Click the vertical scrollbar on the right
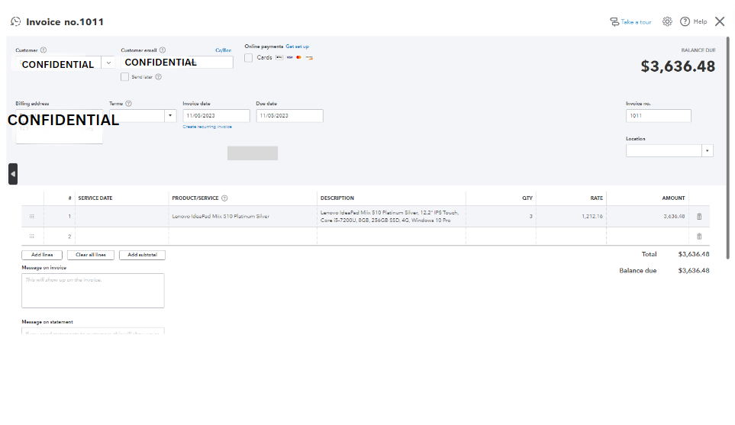 pos(727,147)
